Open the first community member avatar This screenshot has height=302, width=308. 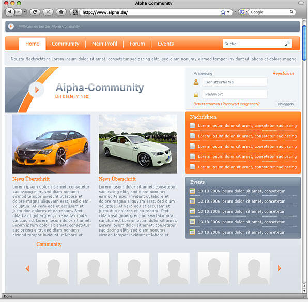coord(53,269)
